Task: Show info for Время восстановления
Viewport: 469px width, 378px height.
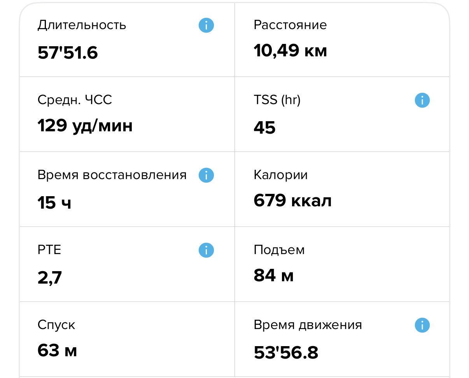Action: (x=206, y=175)
